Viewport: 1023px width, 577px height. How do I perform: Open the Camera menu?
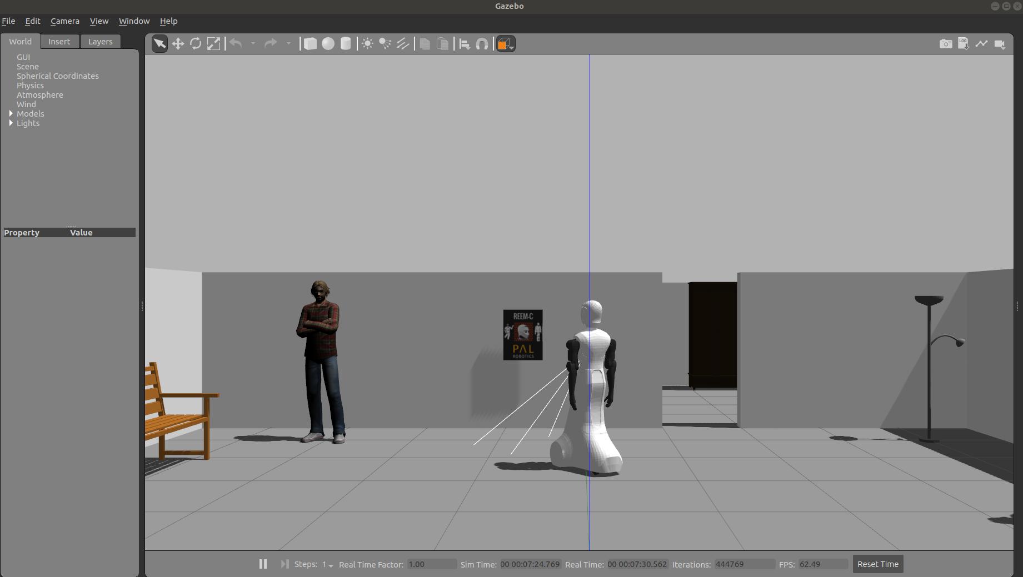pos(65,21)
